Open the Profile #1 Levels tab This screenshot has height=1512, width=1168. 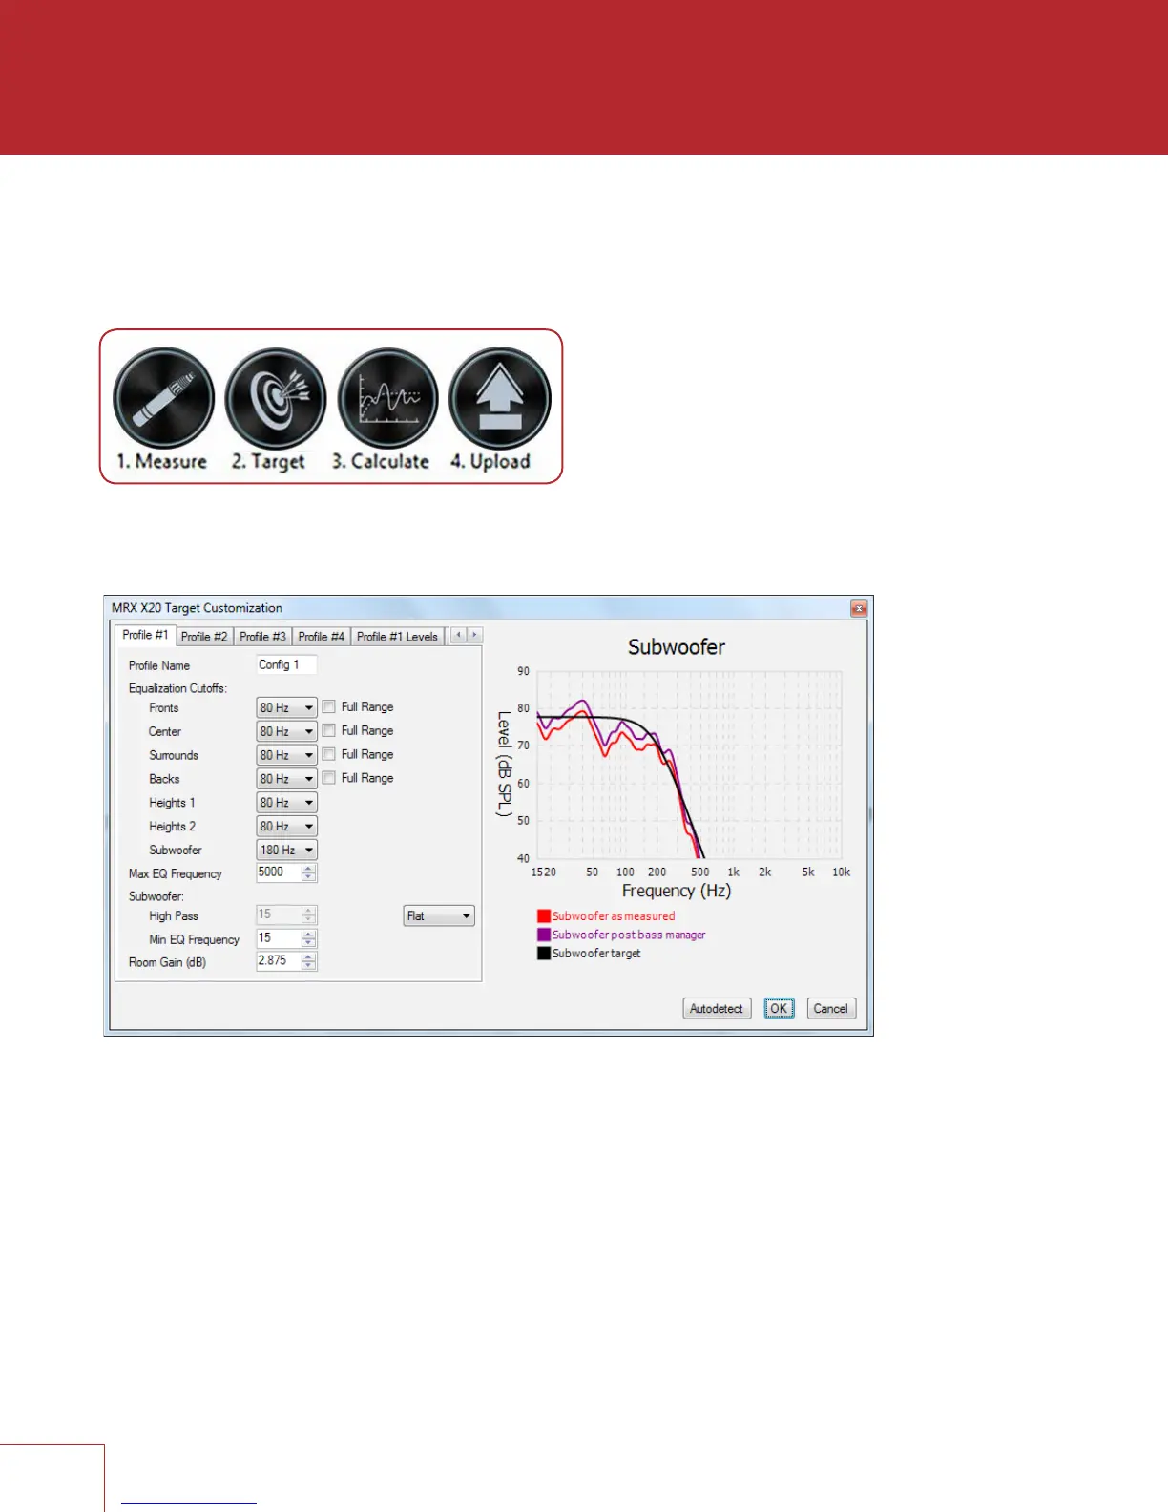coord(397,637)
